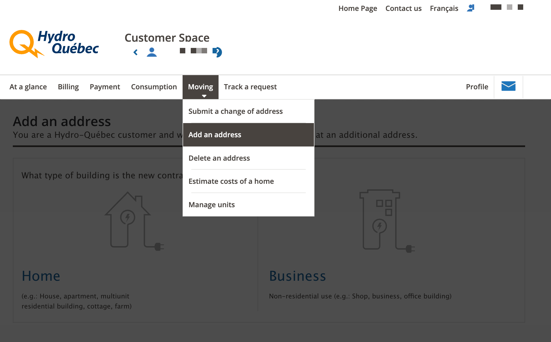Click the Home Page link

pos(358,8)
